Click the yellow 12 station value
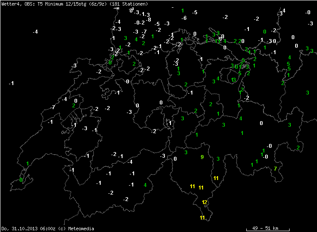The height and width of the screenshot is (232, 317). pyautogui.click(x=204, y=202)
